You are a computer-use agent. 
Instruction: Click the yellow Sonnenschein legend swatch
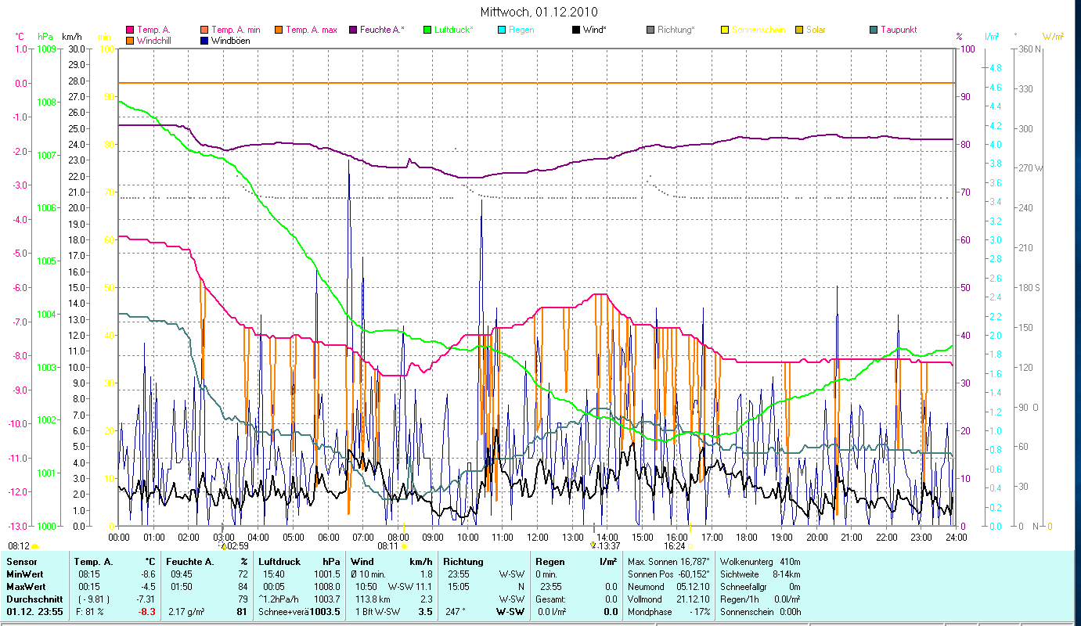(x=724, y=30)
